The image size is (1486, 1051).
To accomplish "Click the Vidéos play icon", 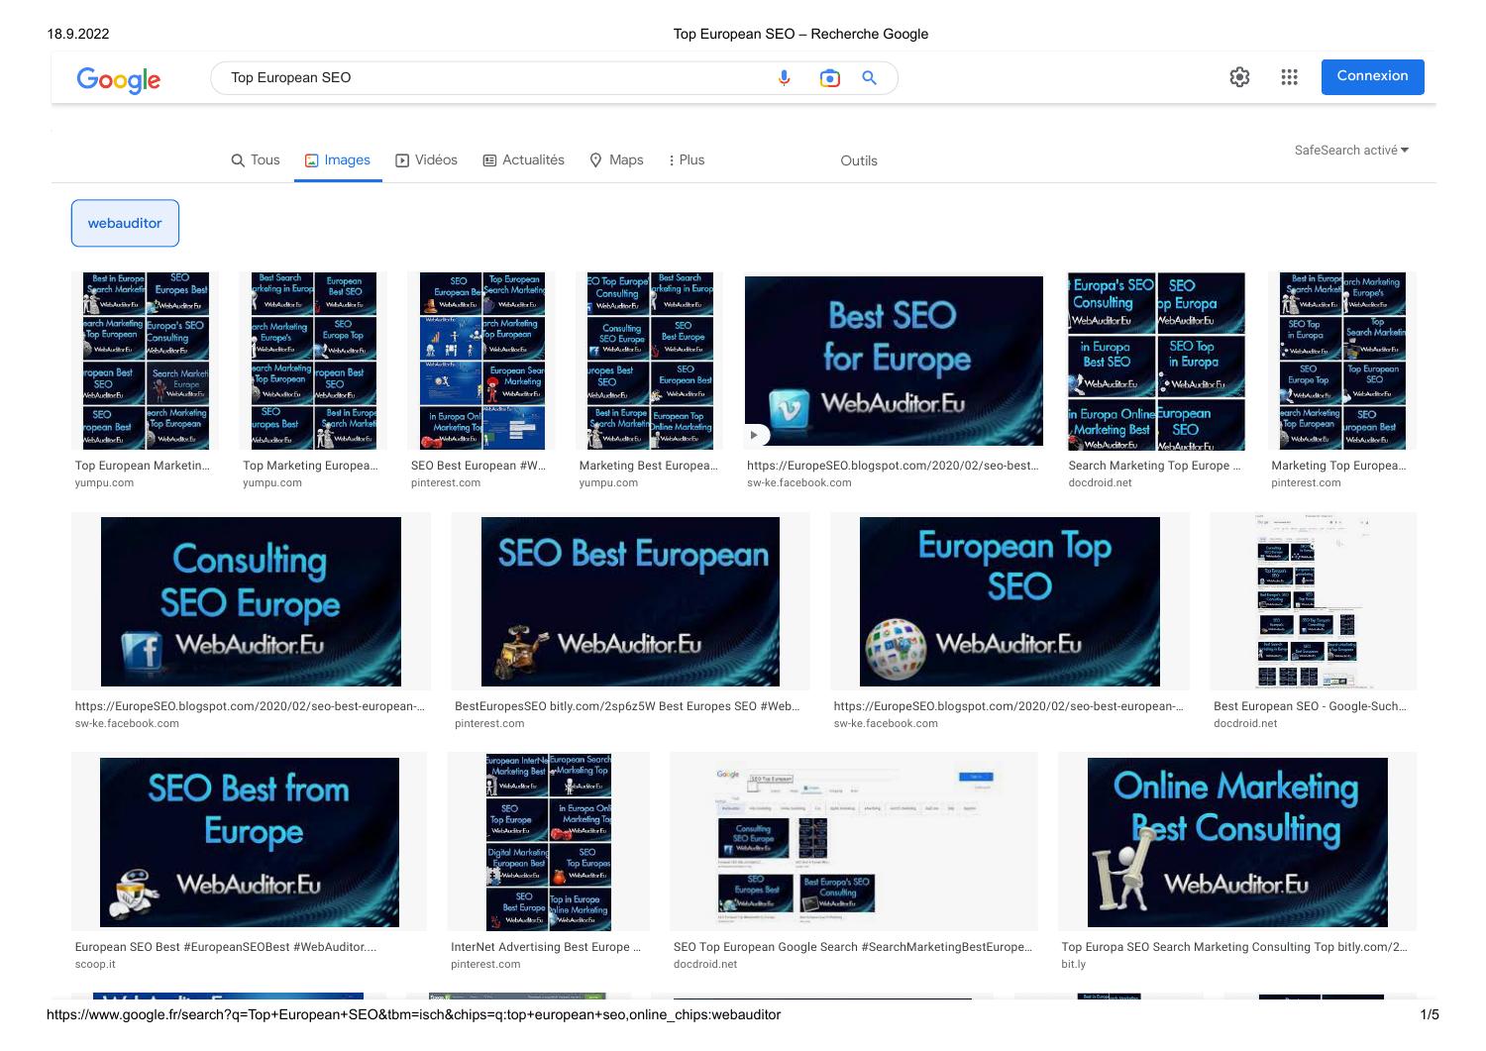I will 402,159.
